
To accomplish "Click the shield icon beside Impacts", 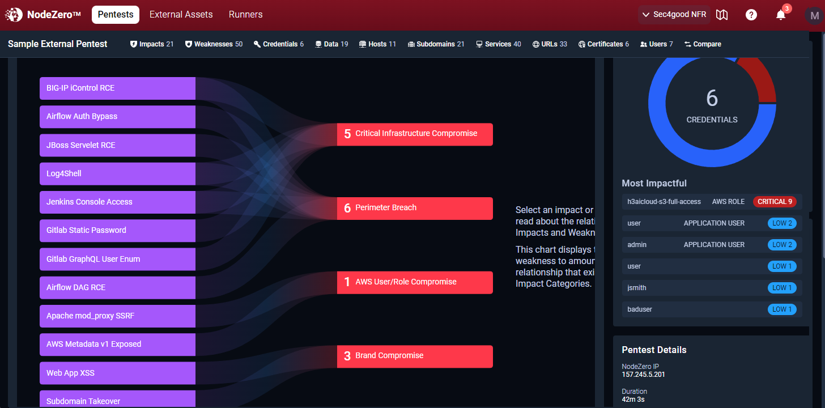I will tap(134, 44).
